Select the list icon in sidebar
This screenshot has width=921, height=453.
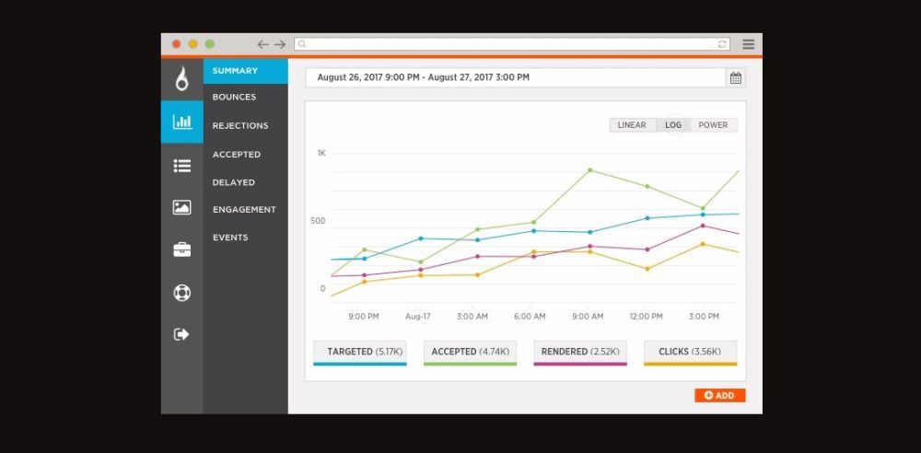(181, 166)
